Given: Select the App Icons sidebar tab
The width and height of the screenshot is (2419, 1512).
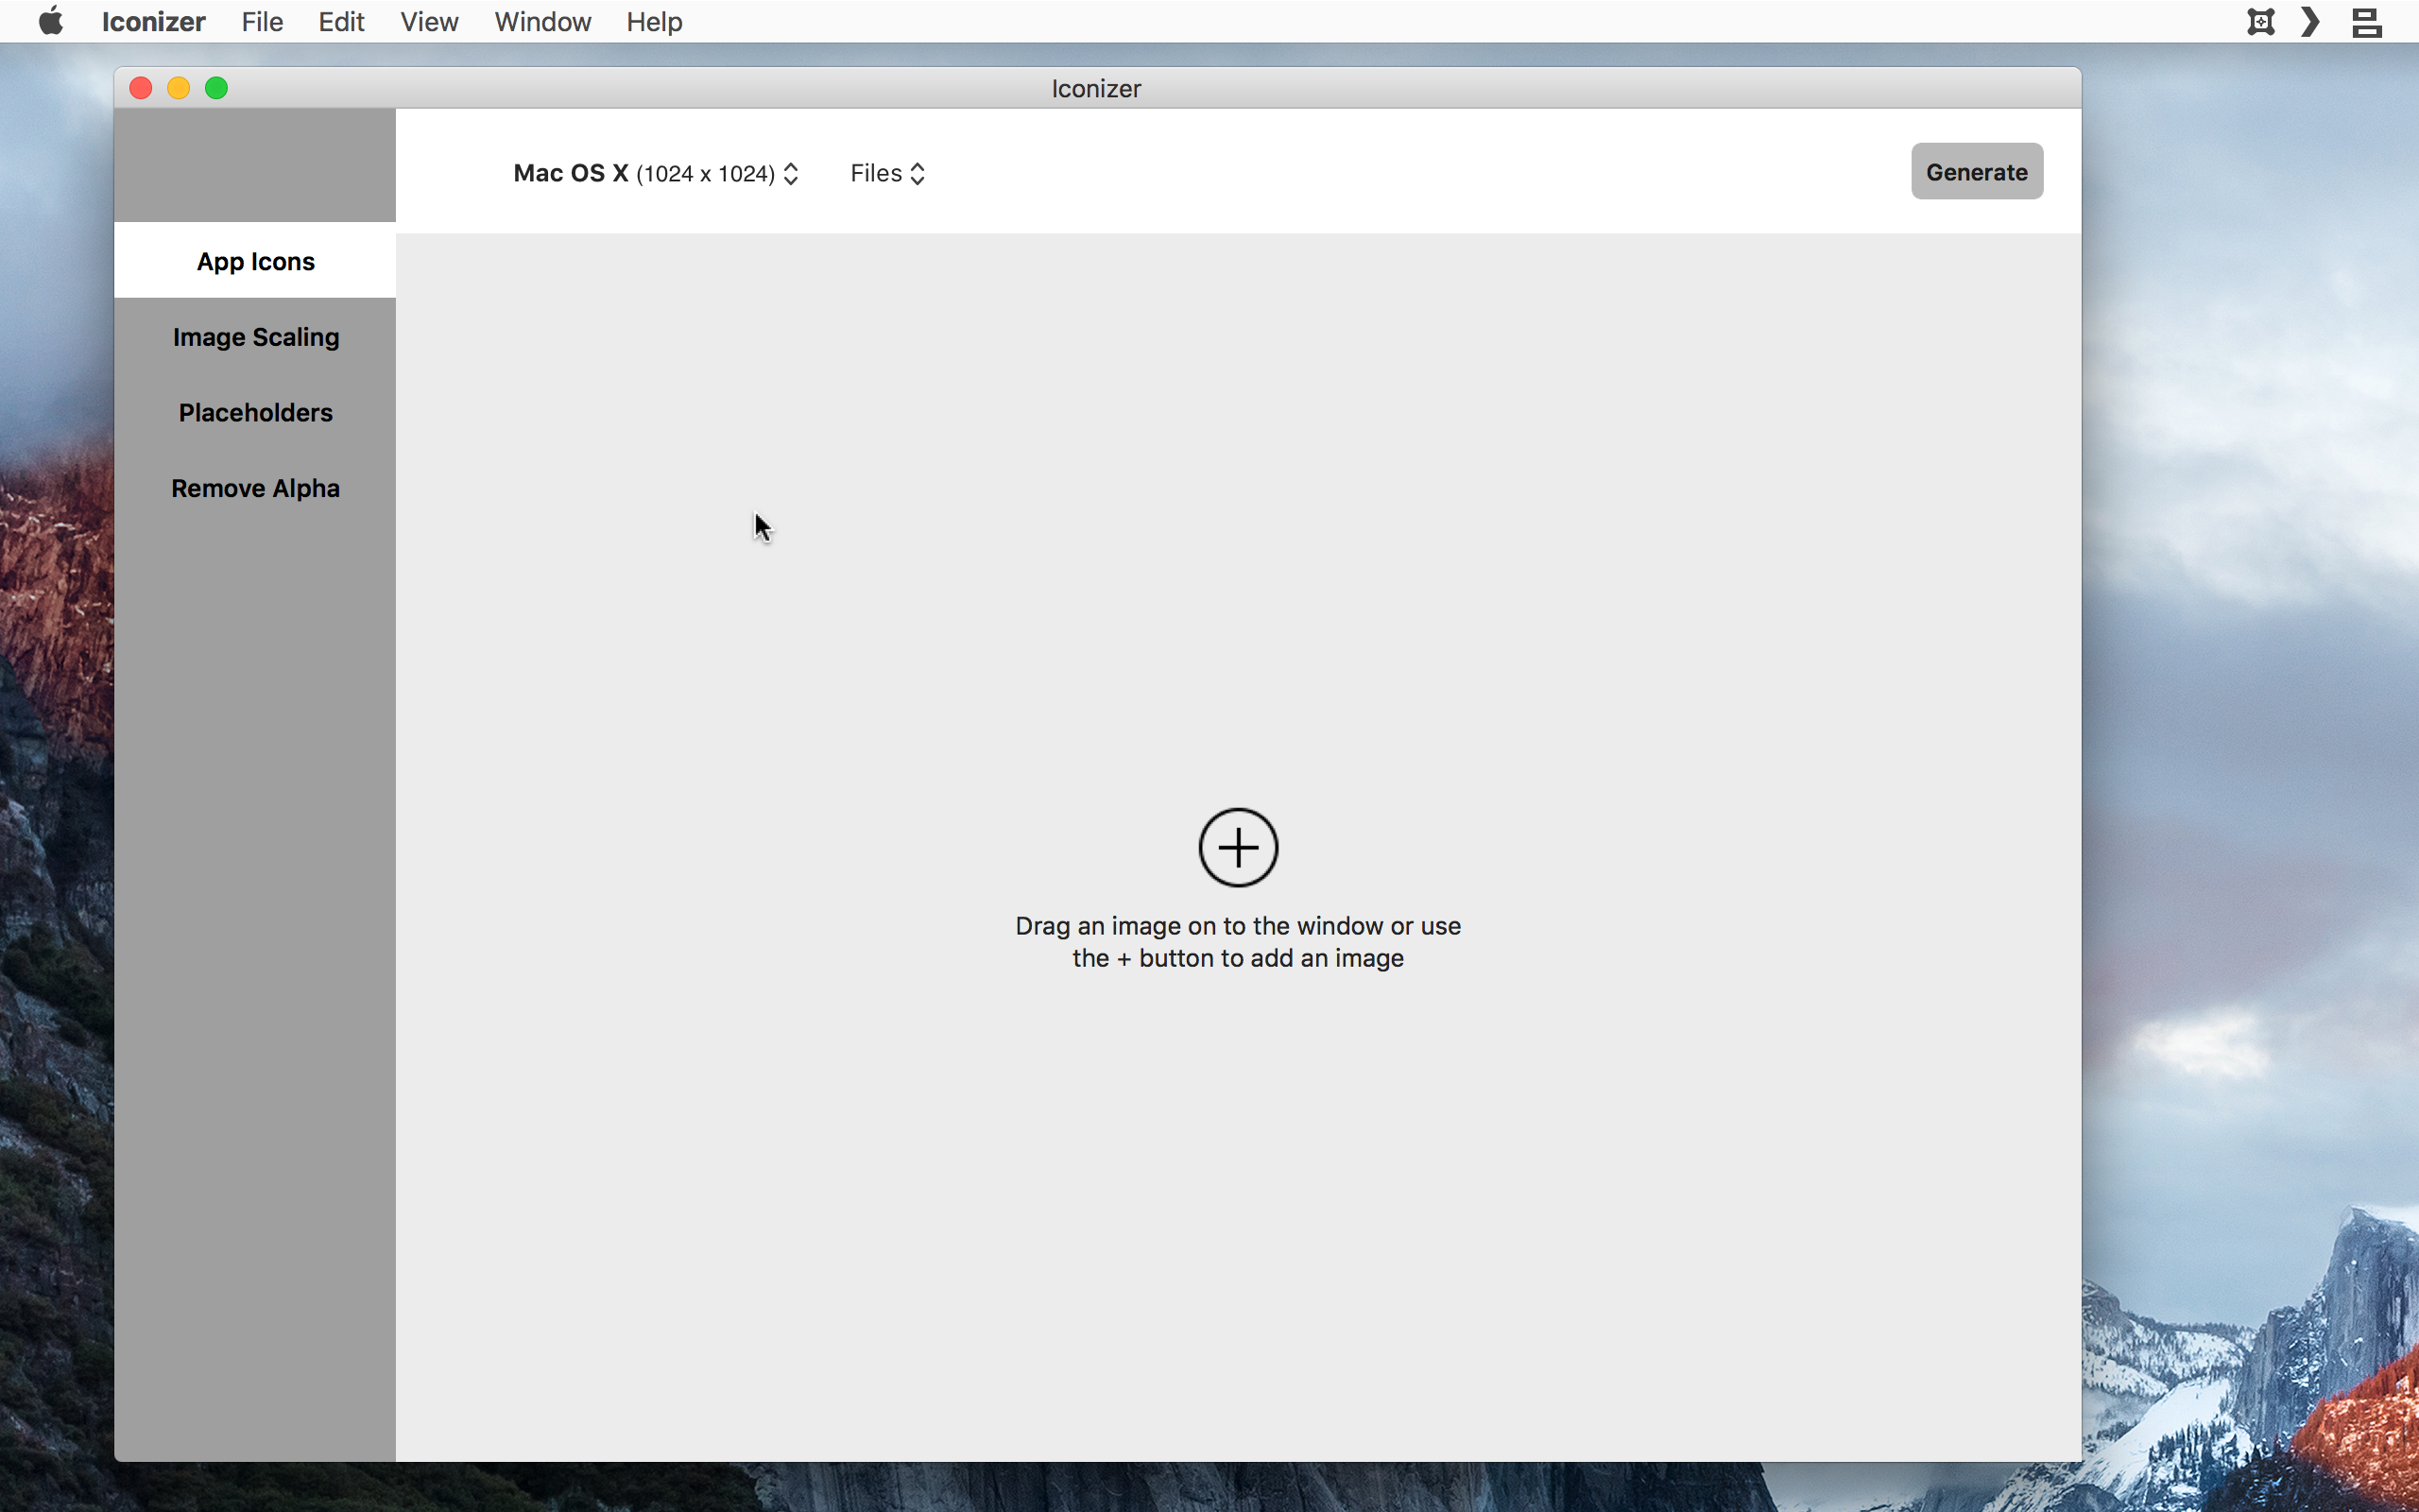Looking at the screenshot, I should coord(255,261).
